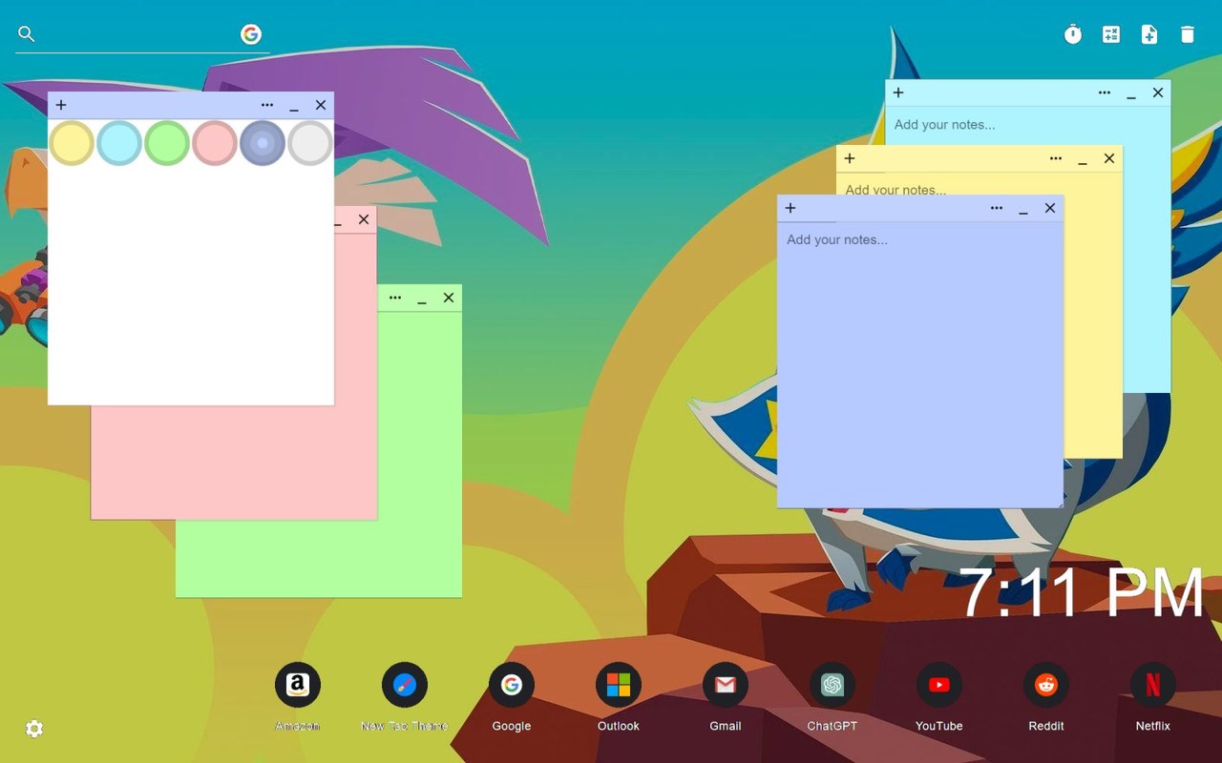Screen dimensions: 1222x763
Task: Add a note from the yellow note's plus
Action: point(850,158)
